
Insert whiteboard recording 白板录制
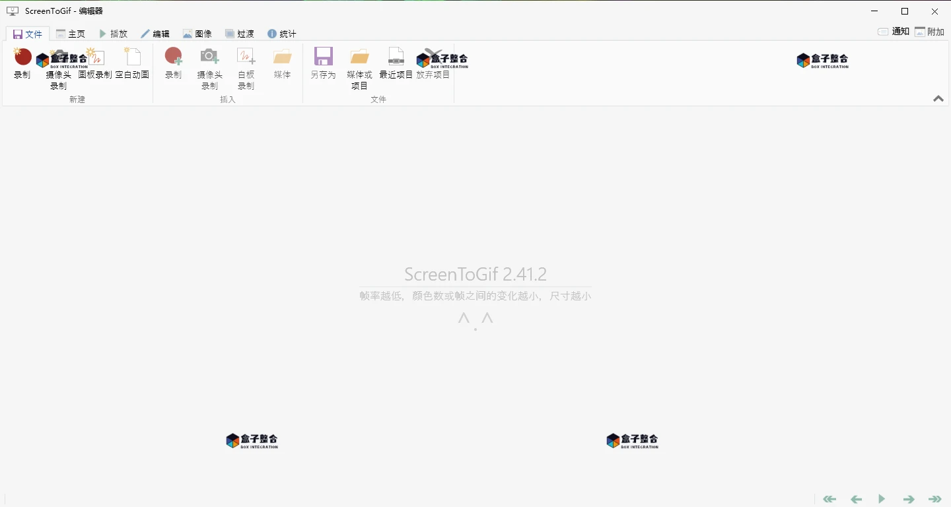point(246,69)
